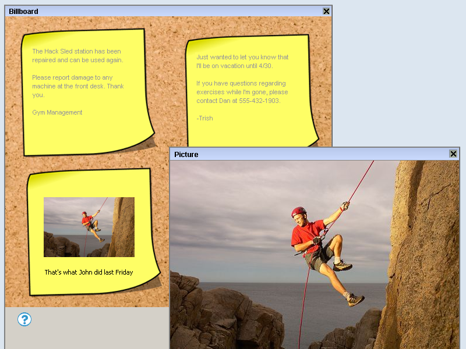Click the climber's boot in the large picture
466x349 pixels.
(355, 300)
